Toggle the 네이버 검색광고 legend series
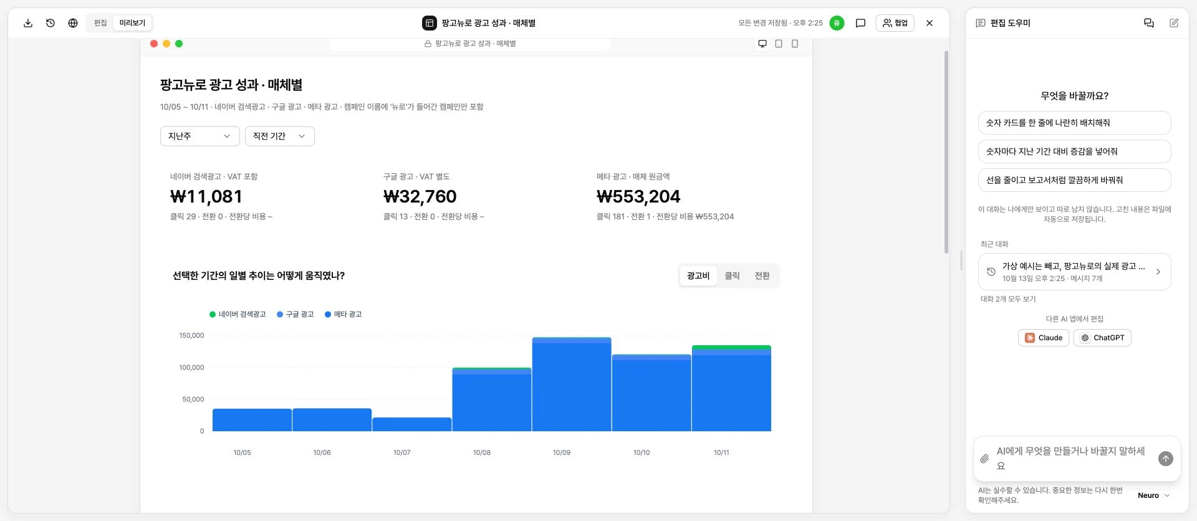 click(x=238, y=315)
